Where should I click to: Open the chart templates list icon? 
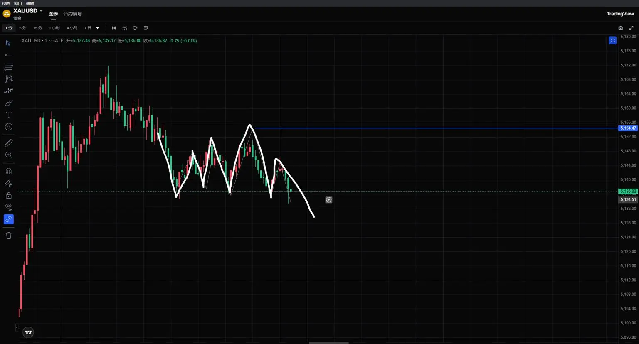146,28
